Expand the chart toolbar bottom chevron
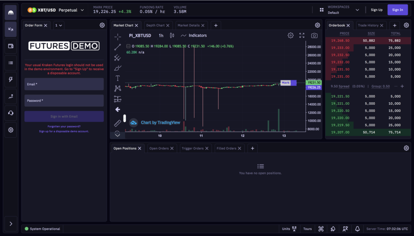The width and height of the screenshot is (414, 236). click(x=118, y=135)
